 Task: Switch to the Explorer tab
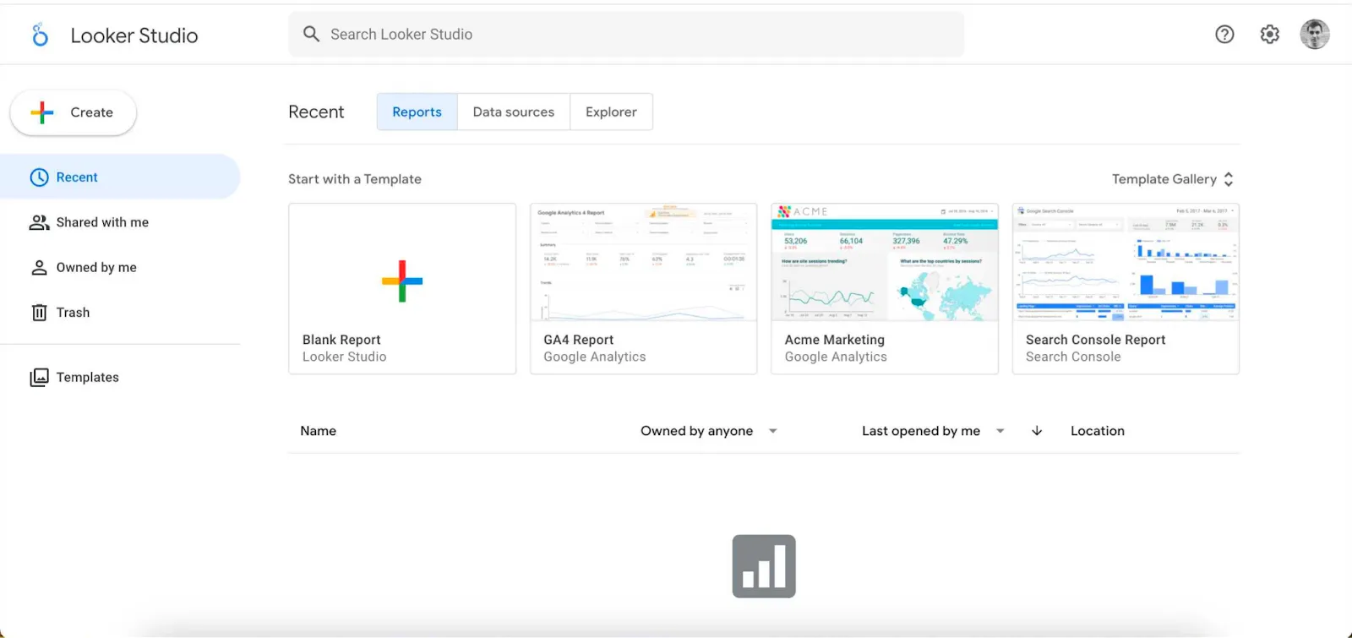[611, 112]
